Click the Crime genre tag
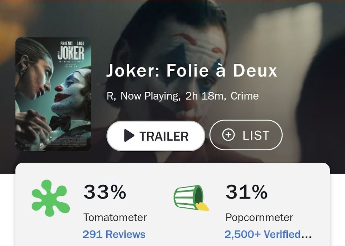The height and width of the screenshot is (246, 345). (245, 96)
